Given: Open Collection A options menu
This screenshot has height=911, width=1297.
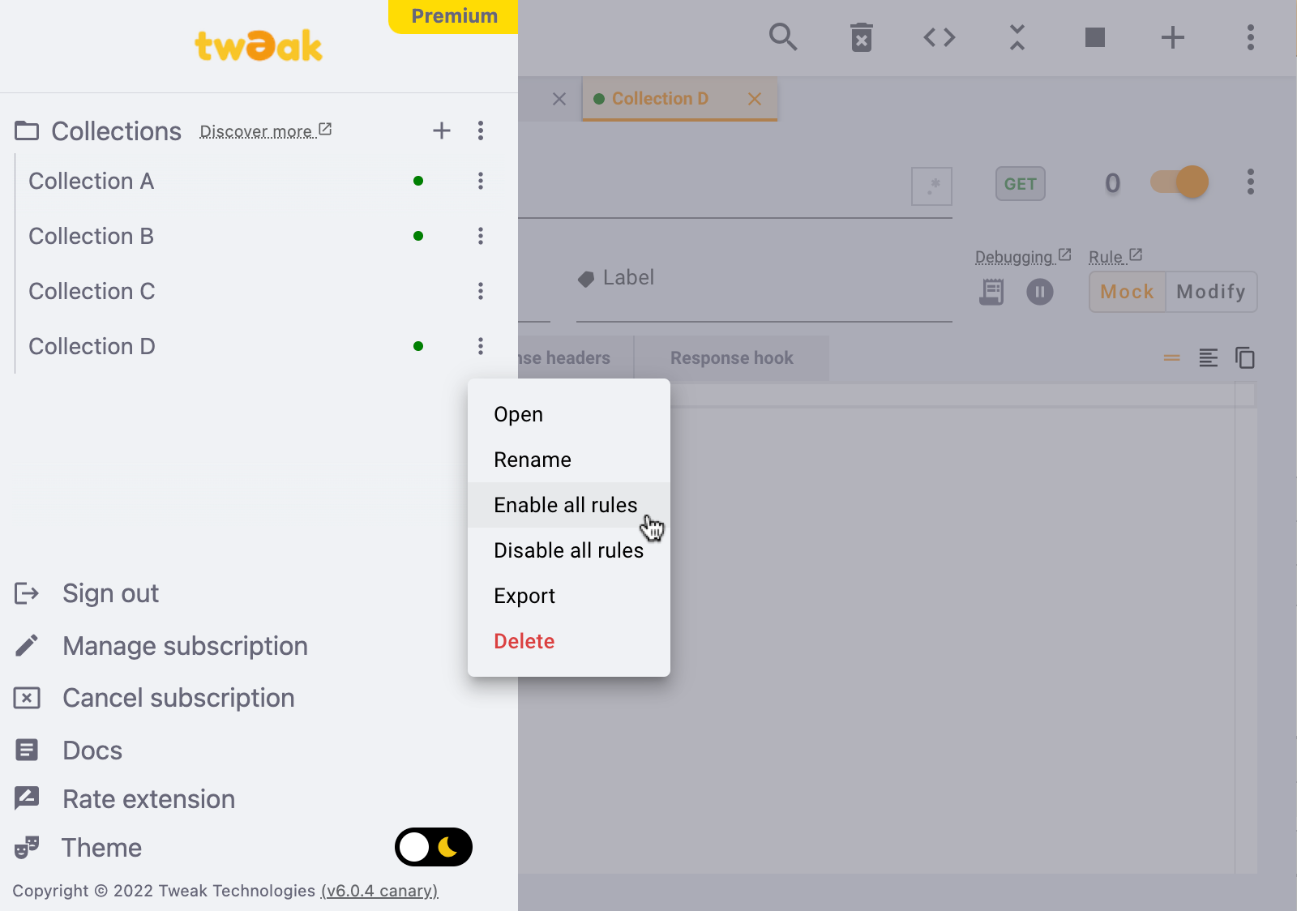Looking at the screenshot, I should pyautogui.click(x=480, y=181).
